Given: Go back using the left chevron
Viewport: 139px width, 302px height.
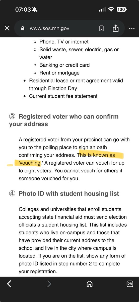Looking at the screenshot, I should pyautogui.click(x=9, y=284).
